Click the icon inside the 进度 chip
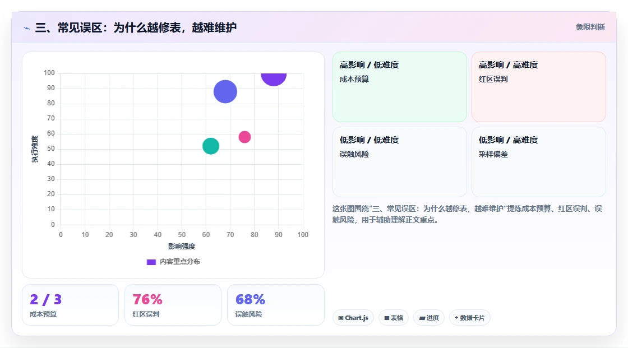628x348 pixels. point(422,318)
